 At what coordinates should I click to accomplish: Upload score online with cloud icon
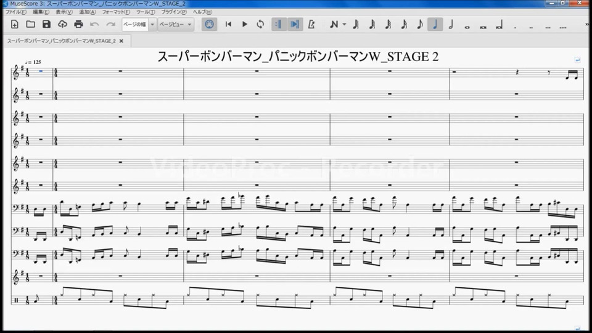(62, 25)
